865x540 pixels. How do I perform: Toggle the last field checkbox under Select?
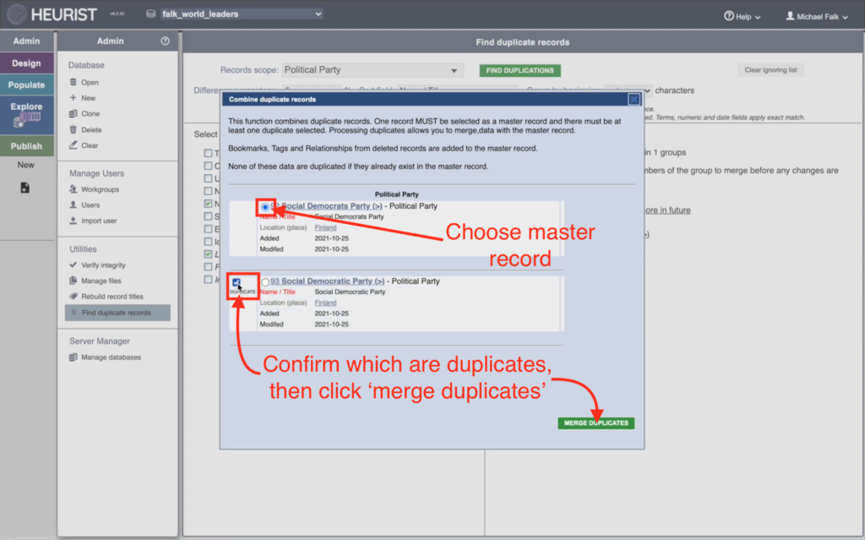click(x=208, y=280)
